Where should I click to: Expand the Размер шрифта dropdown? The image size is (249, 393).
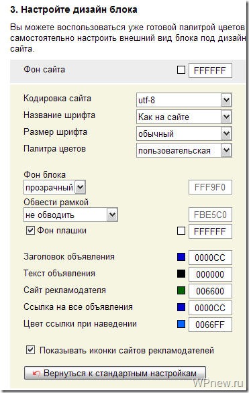point(184,133)
